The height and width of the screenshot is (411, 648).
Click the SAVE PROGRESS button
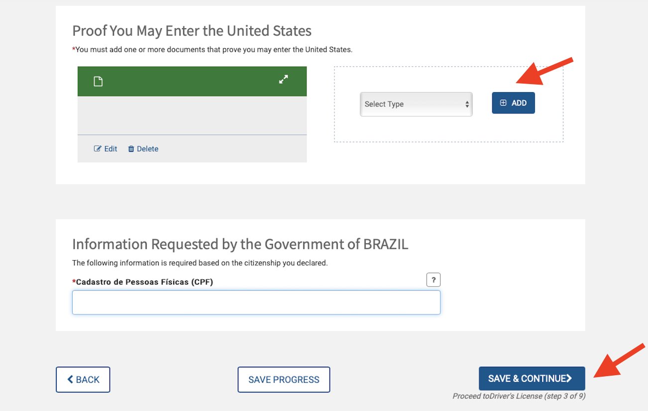284,380
